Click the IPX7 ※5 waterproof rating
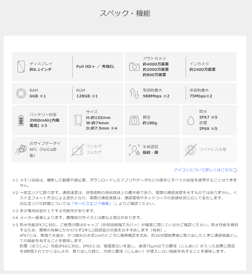The image size is (252, 274). pyautogui.click(x=208, y=117)
